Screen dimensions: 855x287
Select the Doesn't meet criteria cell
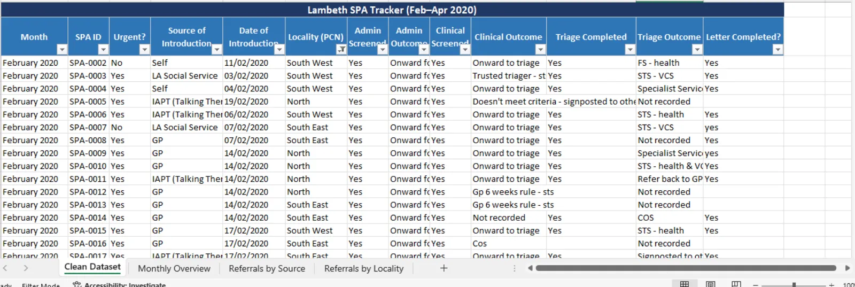coord(509,102)
